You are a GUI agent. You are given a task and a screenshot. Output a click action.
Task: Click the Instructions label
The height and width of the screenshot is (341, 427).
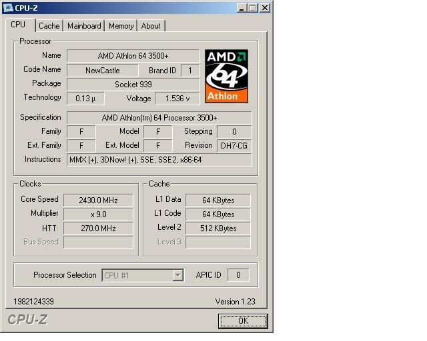pyautogui.click(x=43, y=159)
